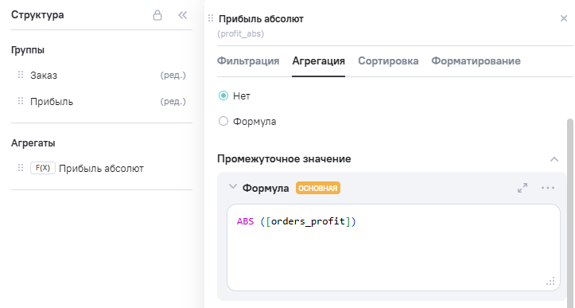Click the F(X) badge icon
Screen dimensions: 575x308
[x=42, y=168]
